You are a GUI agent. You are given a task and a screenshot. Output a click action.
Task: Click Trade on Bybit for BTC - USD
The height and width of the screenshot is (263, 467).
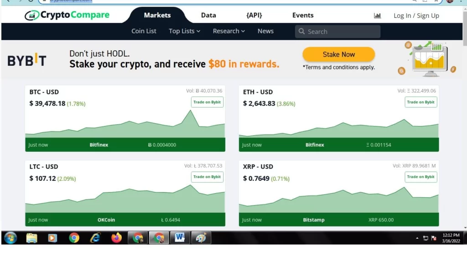pyautogui.click(x=207, y=102)
